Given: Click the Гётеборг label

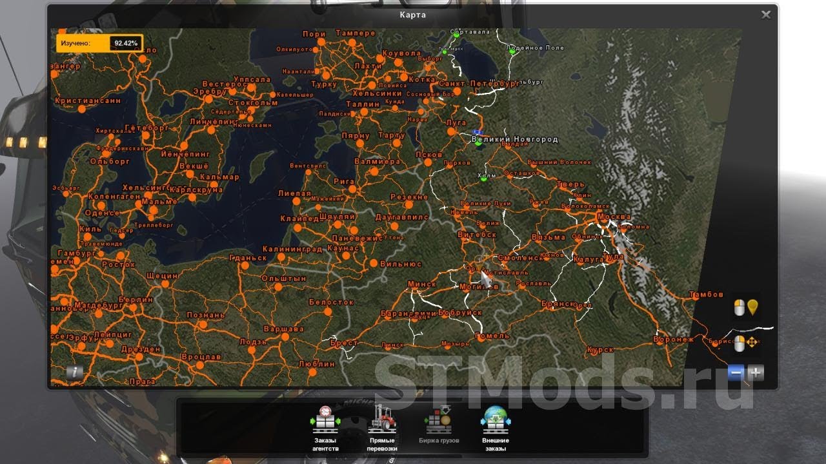Looking at the screenshot, I should pos(146,128).
